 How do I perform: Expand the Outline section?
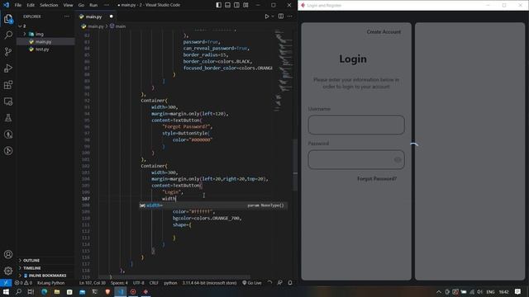coord(45,261)
